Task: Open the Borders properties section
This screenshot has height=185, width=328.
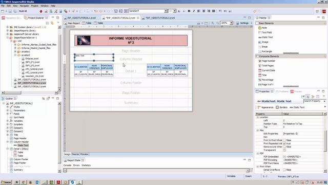Action: coord(281,107)
